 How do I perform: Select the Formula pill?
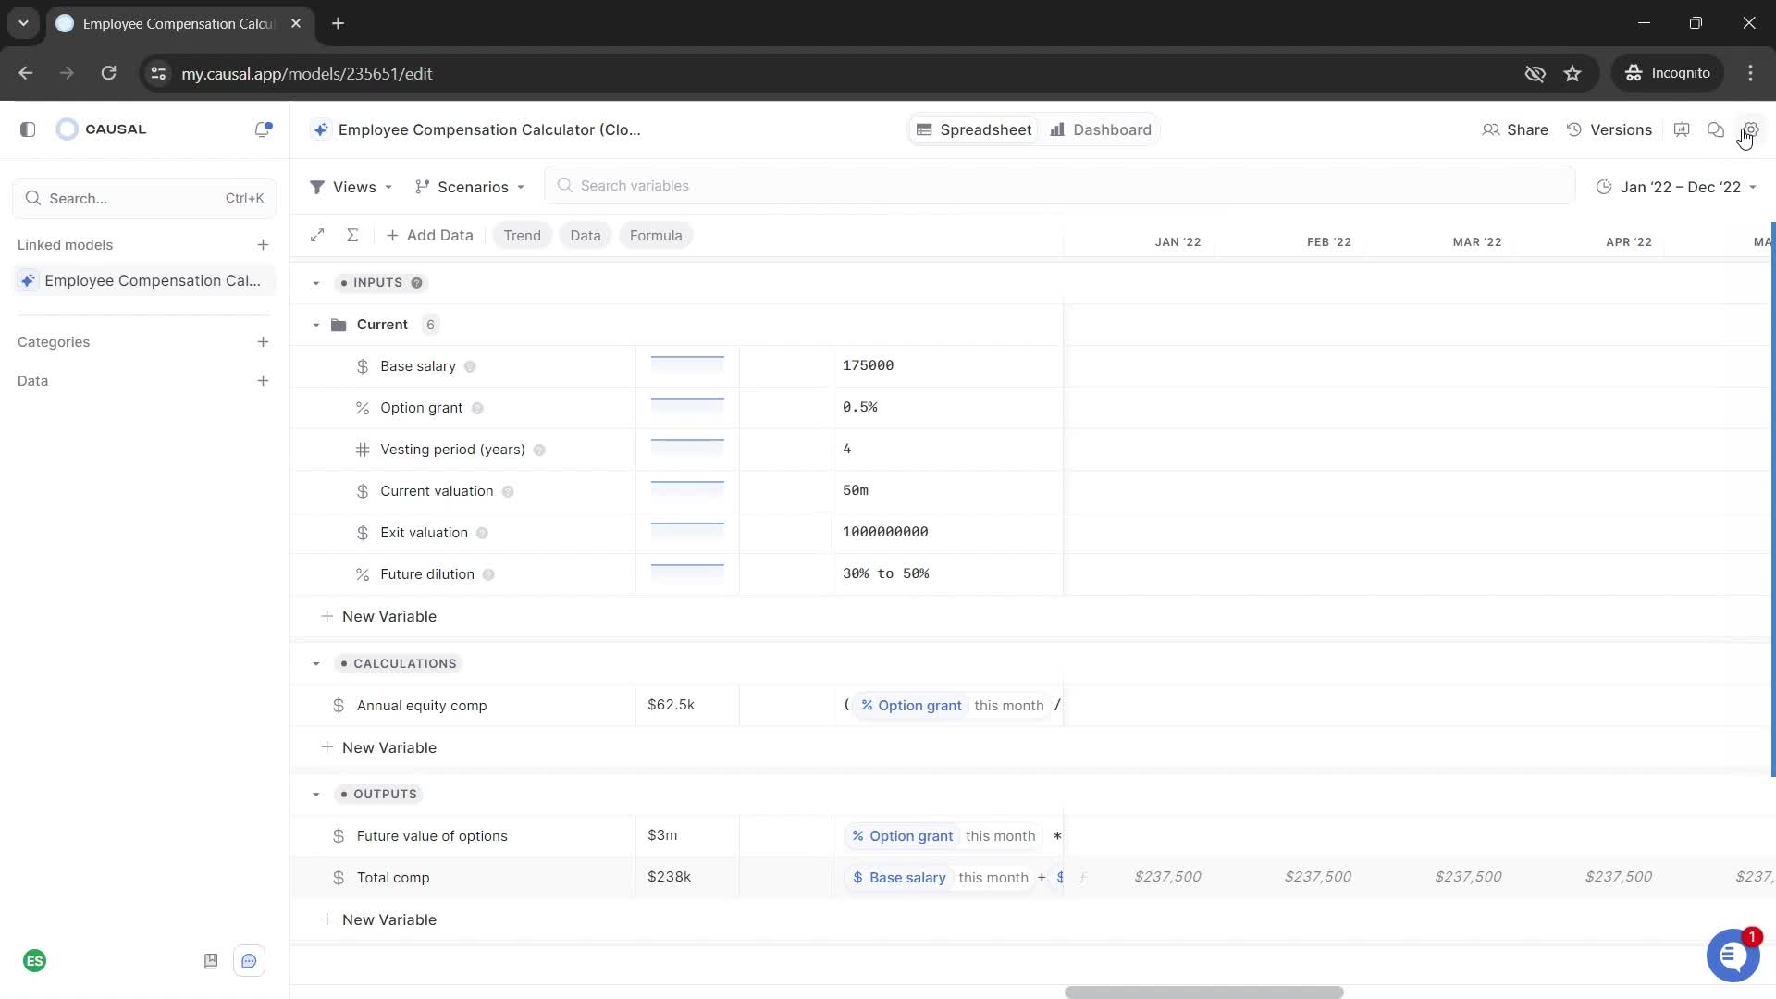(656, 235)
